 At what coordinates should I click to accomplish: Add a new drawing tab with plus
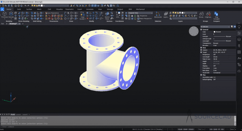point(23,24)
